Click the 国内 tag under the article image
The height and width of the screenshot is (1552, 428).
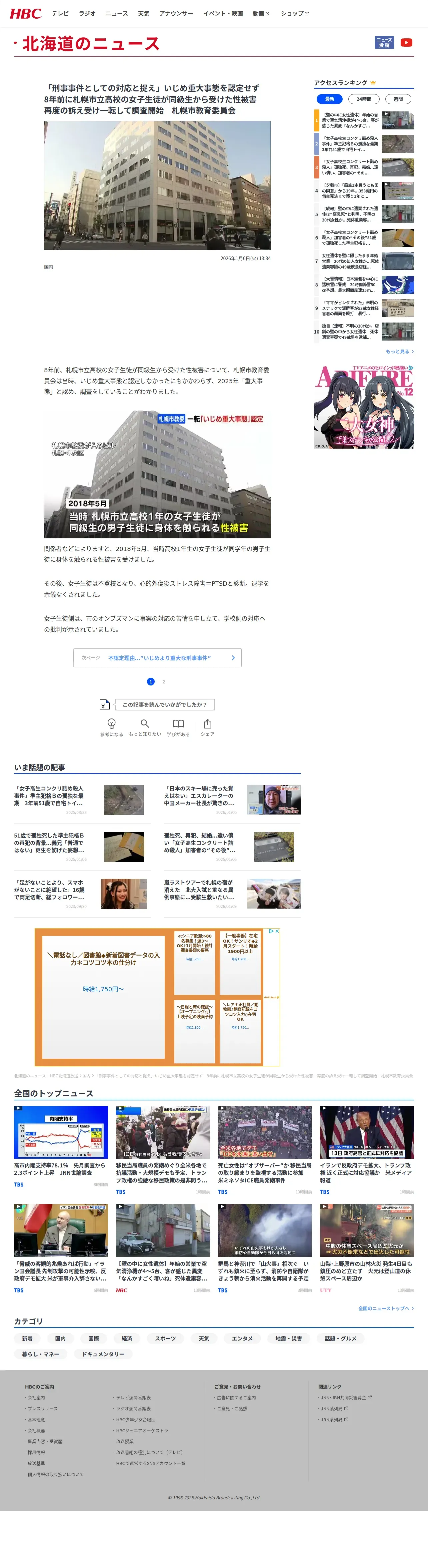[x=48, y=267]
